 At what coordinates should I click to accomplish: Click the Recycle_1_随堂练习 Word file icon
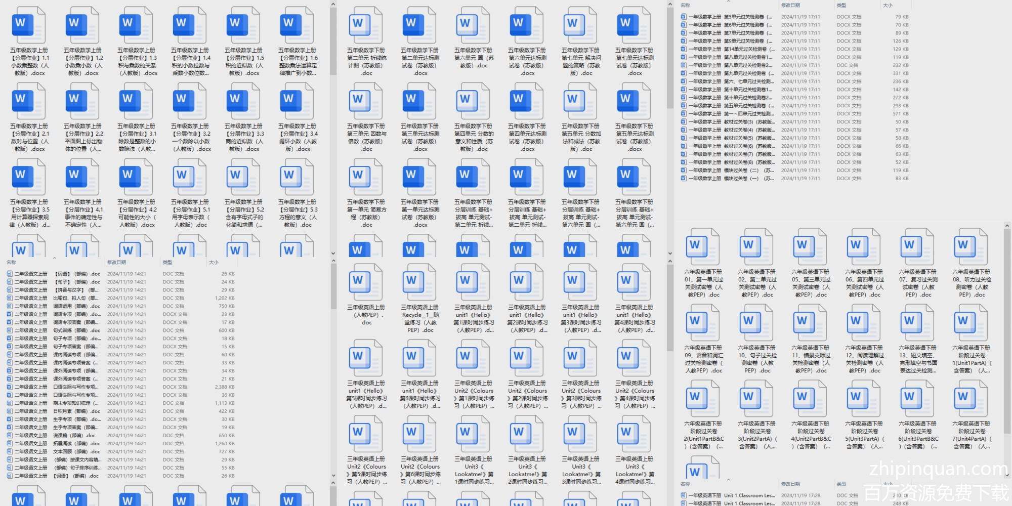click(419, 282)
